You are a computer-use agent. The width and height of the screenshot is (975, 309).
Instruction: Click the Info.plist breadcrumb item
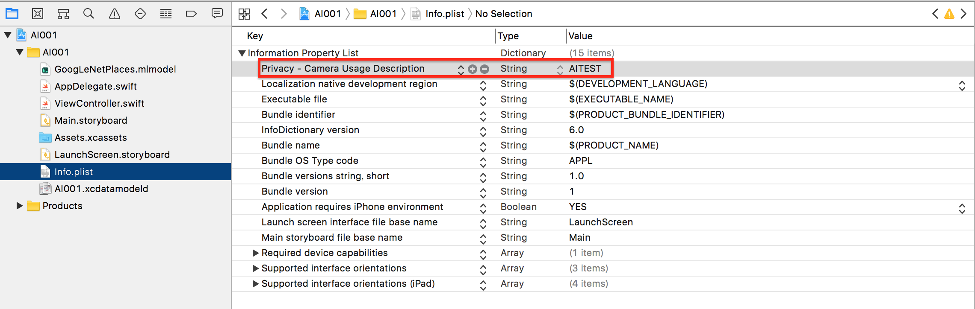(444, 14)
